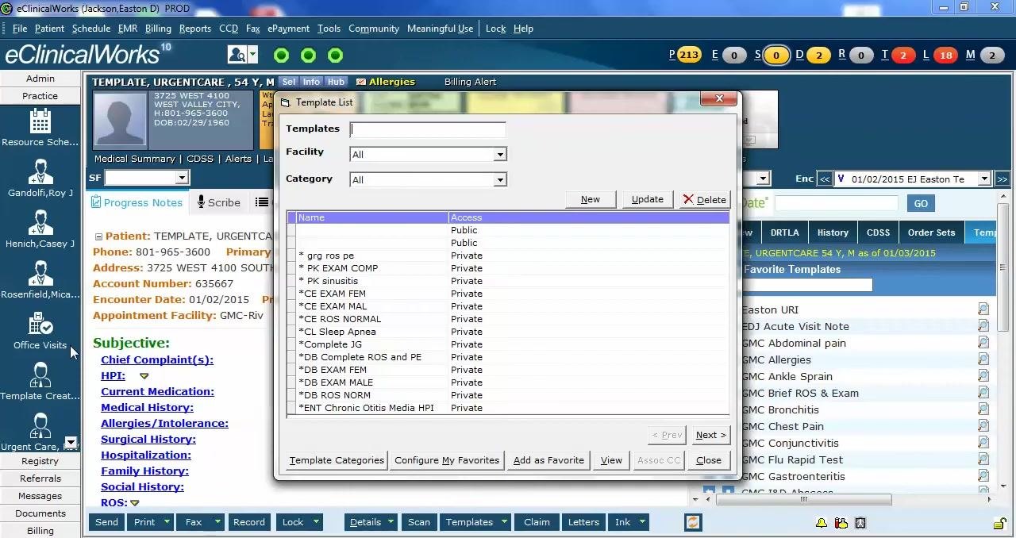This screenshot has width=1016, height=538.
Task: Click Configure My Favorites button
Action: [x=447, y=460]
